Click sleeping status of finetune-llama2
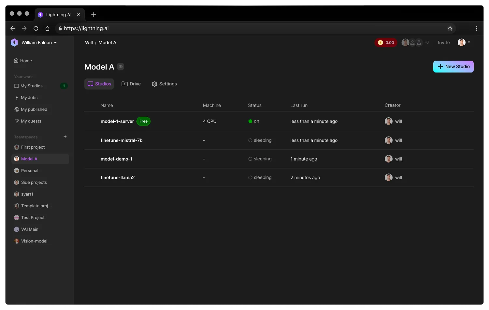The image size is (489, 310). (x=260, y=178)
